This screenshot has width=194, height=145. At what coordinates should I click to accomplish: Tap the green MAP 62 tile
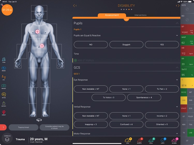pyautogui.click(x=187, y=40)
